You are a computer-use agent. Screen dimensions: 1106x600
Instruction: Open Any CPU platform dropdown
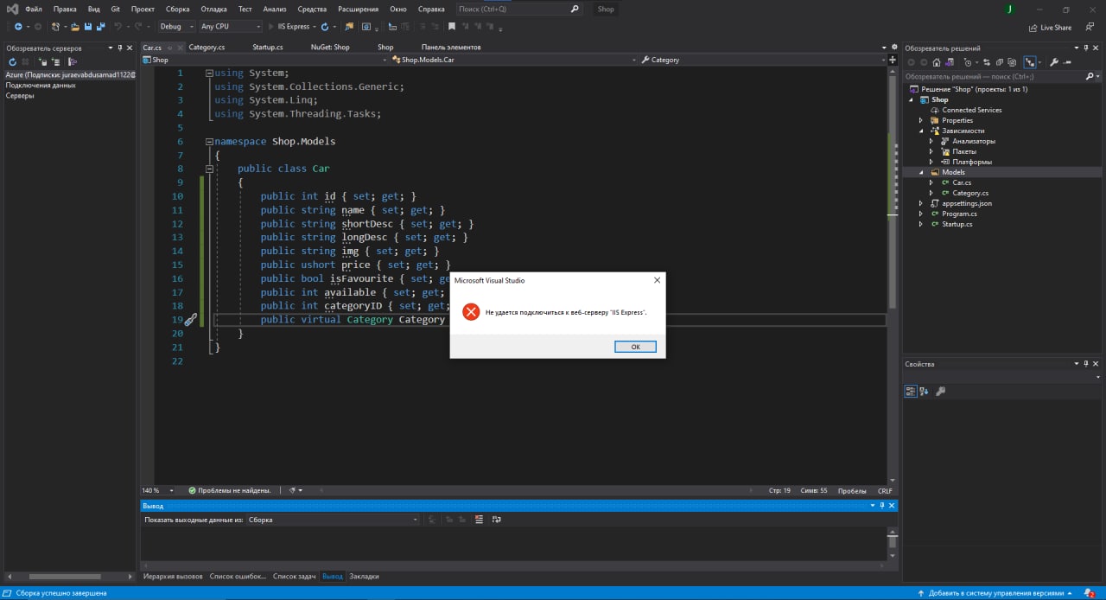231,27
